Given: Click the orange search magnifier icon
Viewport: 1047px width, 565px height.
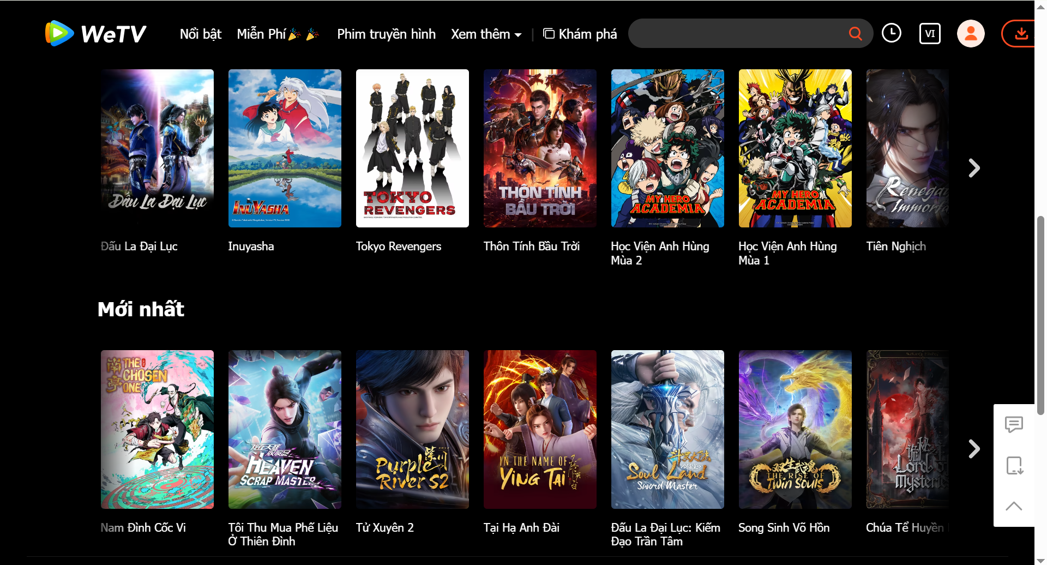Looking at the screenshot, I should click(855, 34).
